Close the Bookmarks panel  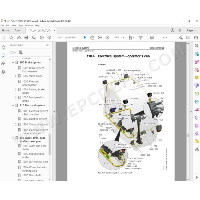click(47, 45)
